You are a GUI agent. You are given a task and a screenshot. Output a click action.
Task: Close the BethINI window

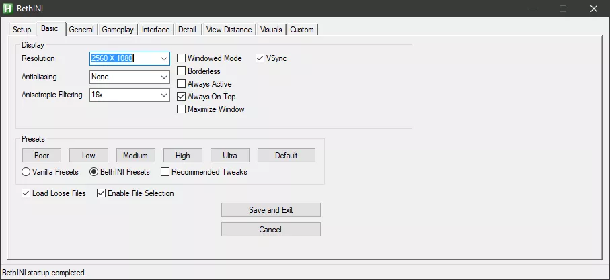coord(594,9)
